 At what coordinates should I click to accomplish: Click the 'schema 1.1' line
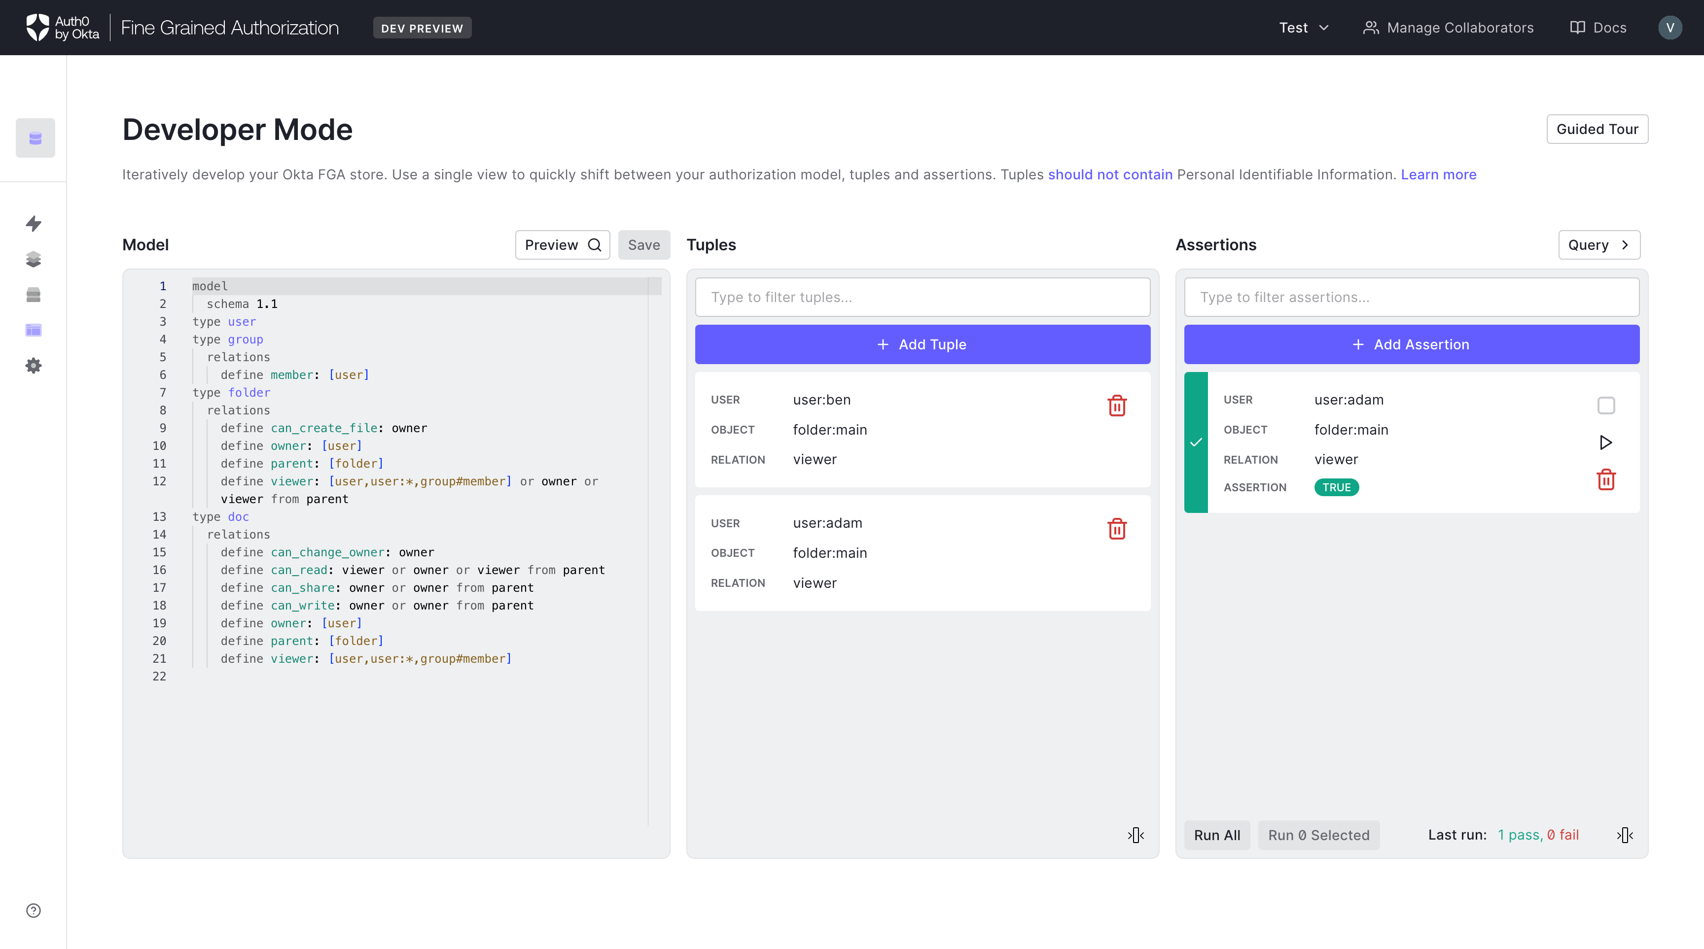(x=242, y=304)
